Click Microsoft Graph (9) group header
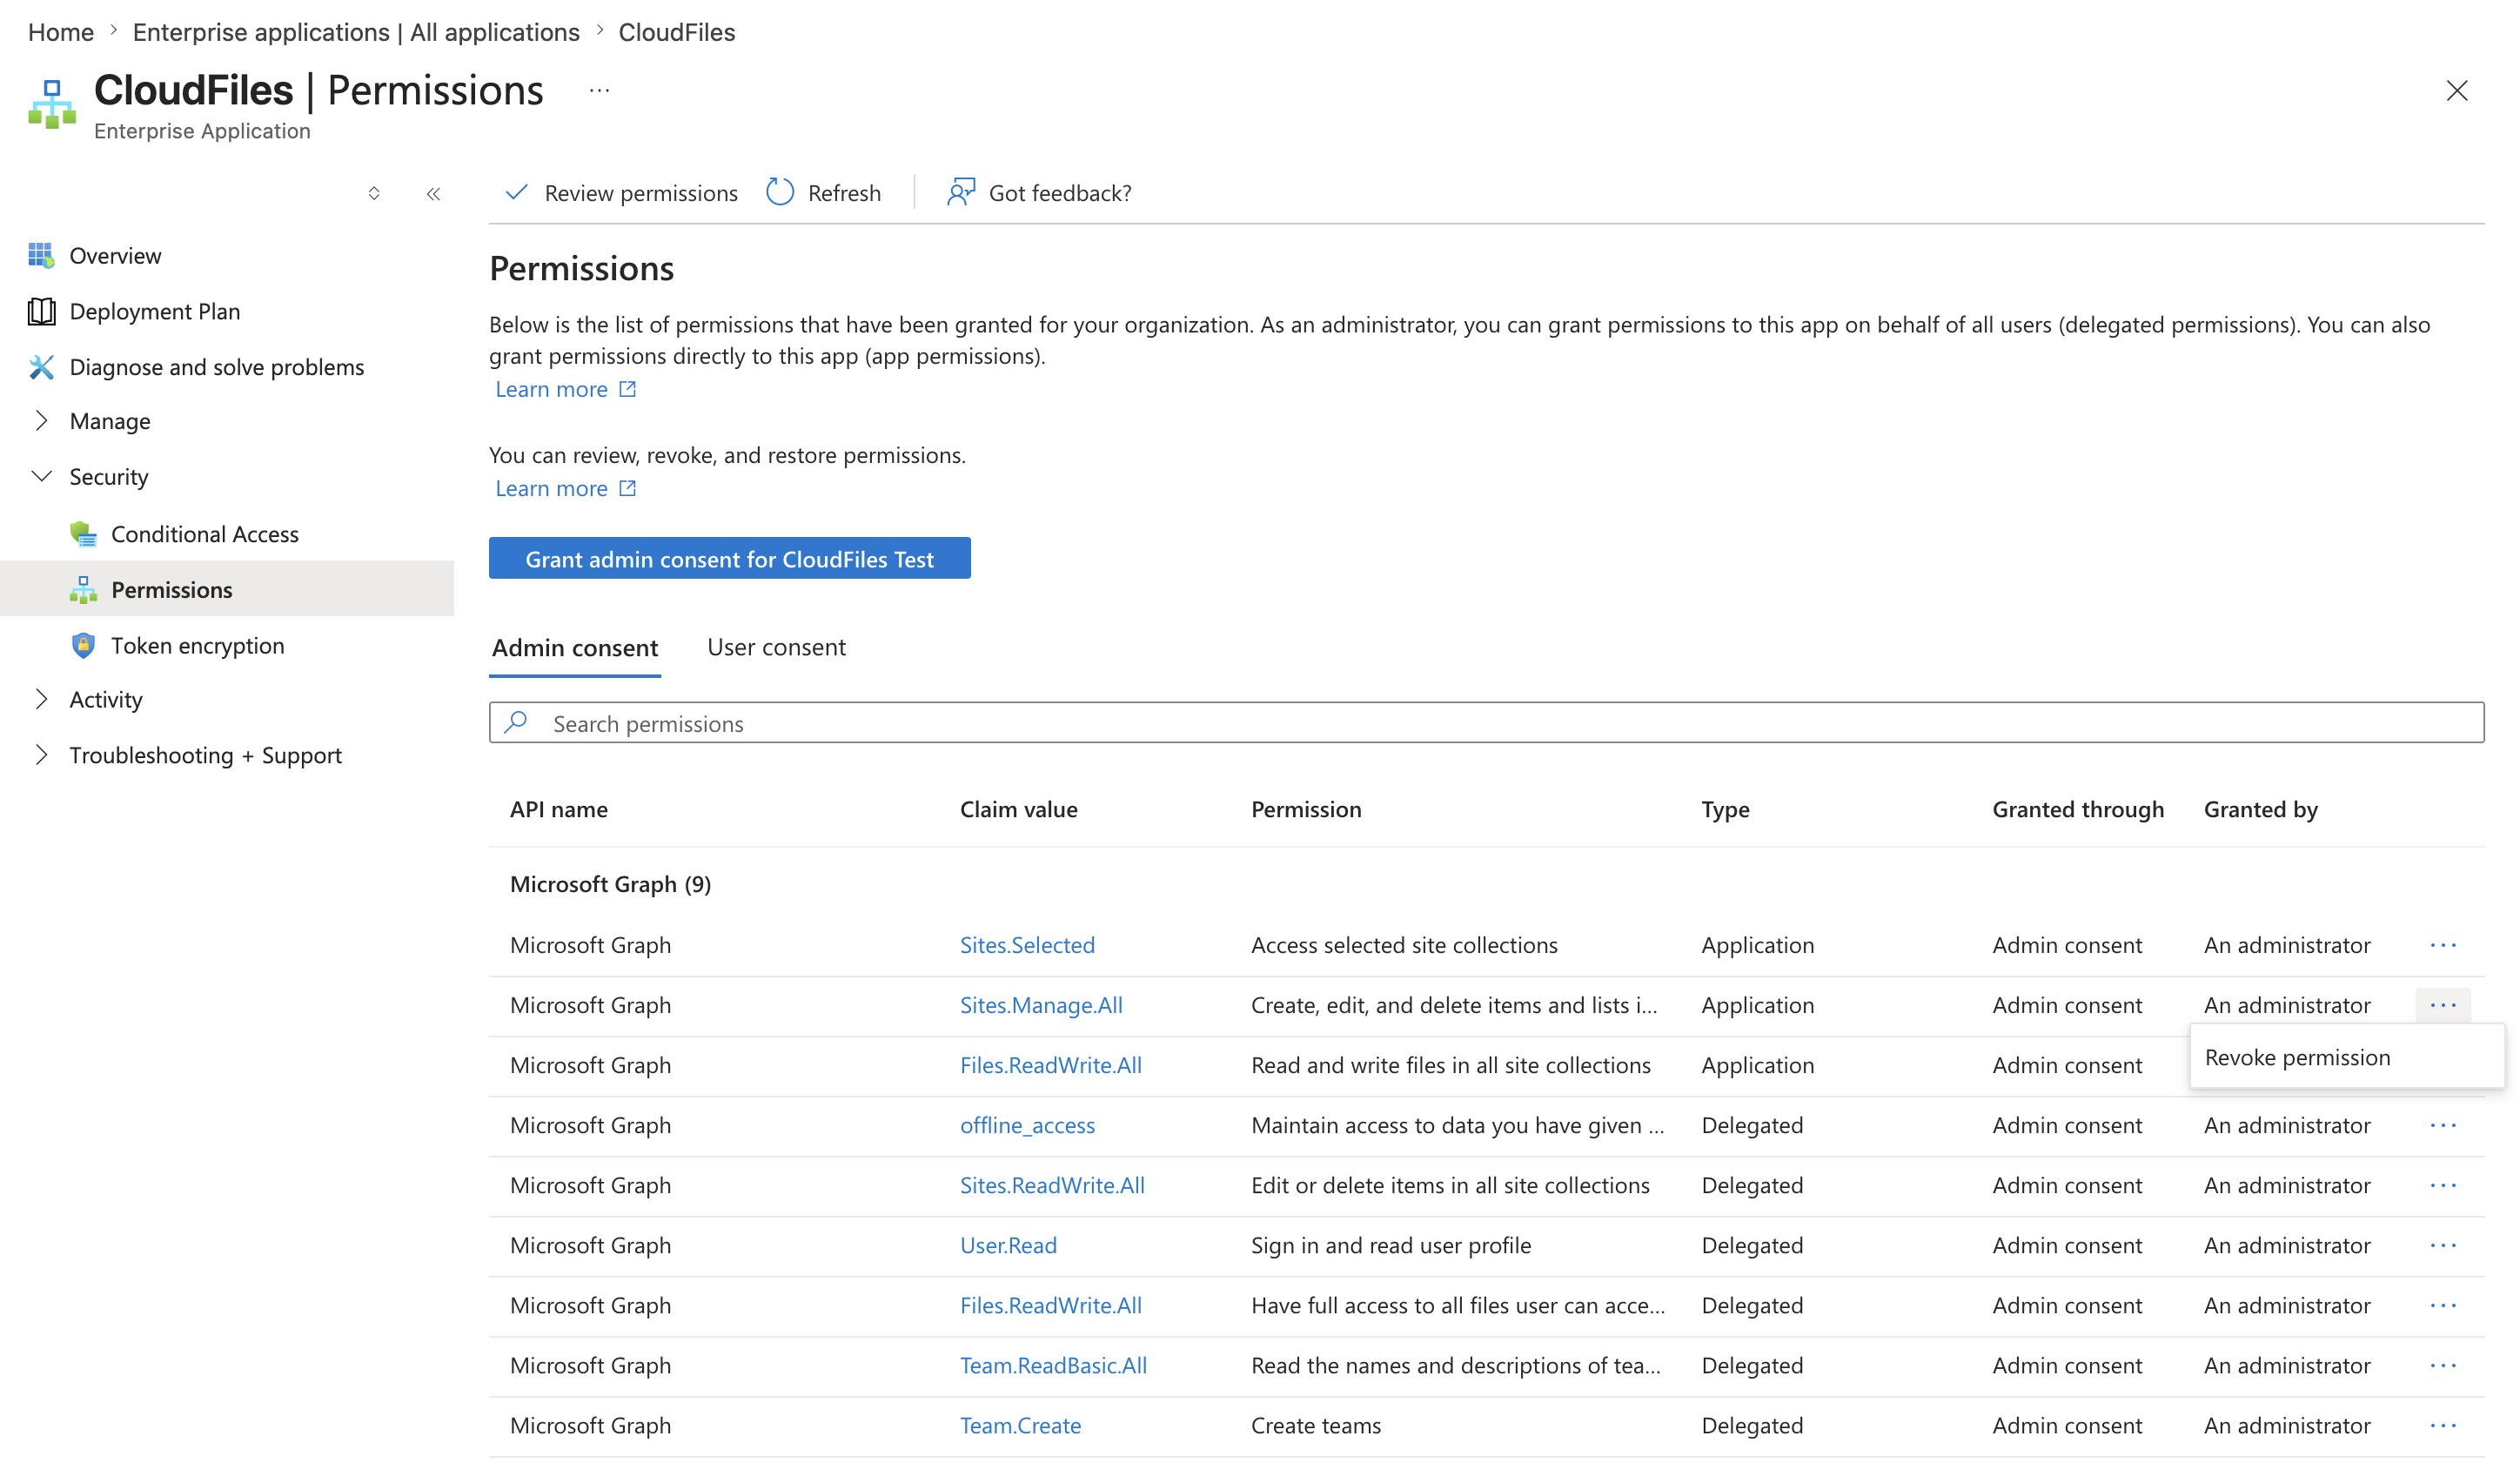This screenshot has width=2520, height=1483. (x=610, y=884)
